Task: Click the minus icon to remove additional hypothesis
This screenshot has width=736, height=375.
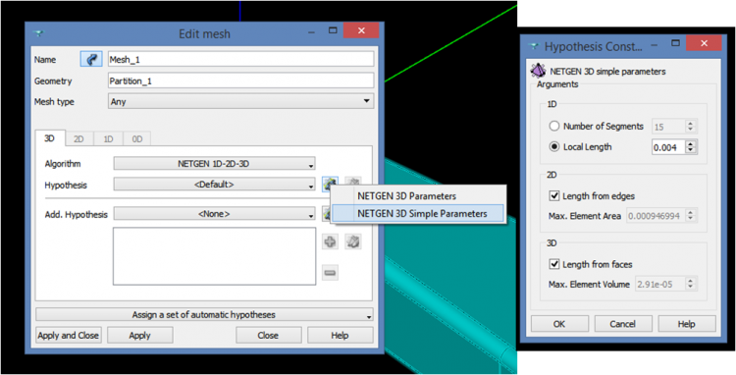Action: [x=330, y=273]
